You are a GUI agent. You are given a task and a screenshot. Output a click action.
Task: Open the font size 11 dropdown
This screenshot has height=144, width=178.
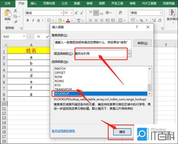click(72, 13)
